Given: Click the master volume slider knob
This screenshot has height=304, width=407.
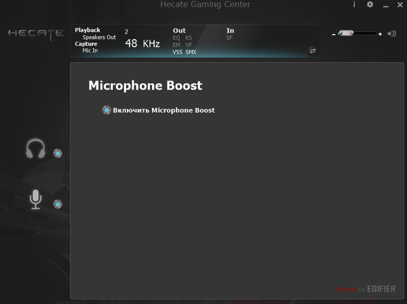Looking at the screenshot, I should click(x=346, y=33).
